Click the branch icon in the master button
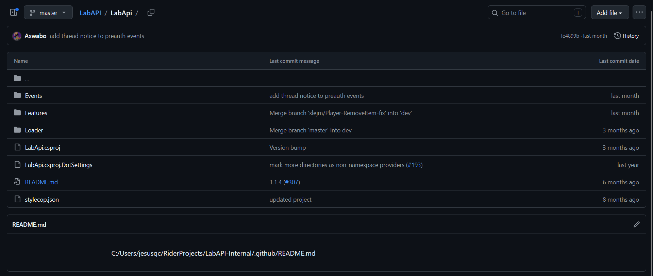Viewport: 653px width, 276px height. pos(32,13)
